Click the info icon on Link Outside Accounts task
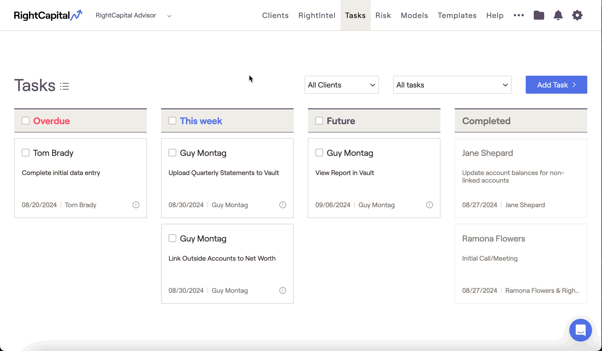This screenshot has width=602, height=351. point(283,291)
